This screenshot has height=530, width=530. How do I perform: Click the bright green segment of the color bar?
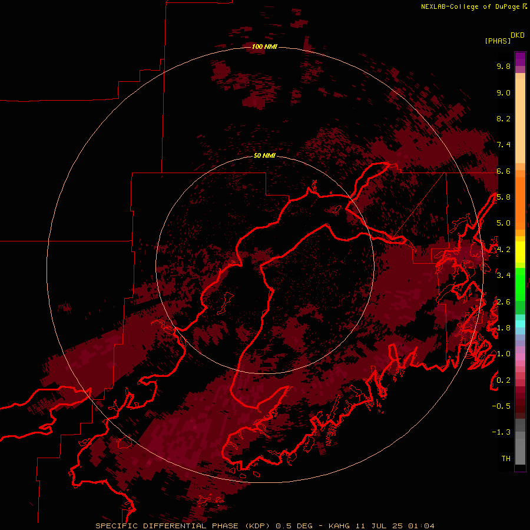click(x=520, y=284)
